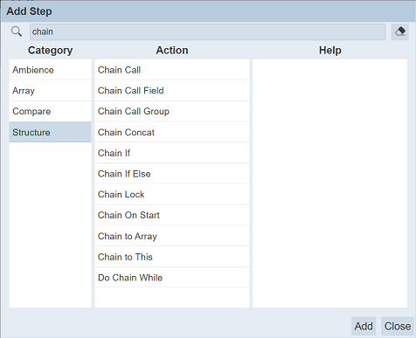The width and height of the screenshot is (416, 338).
Task: Click the search field containing "chain"
Action: coord(208,31)
